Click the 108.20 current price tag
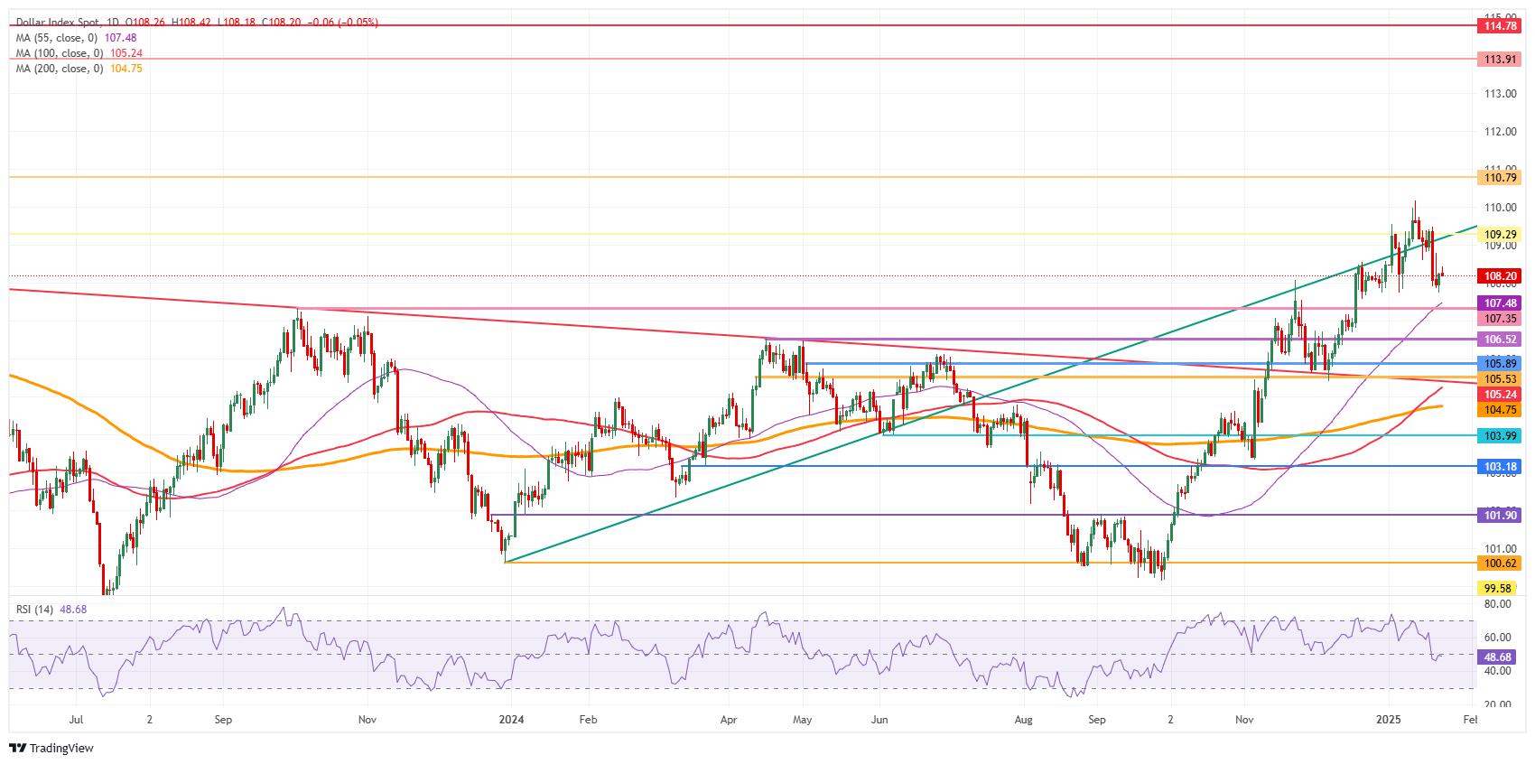The width and height of the screenshot is (1535, 764). point(1500,275)
